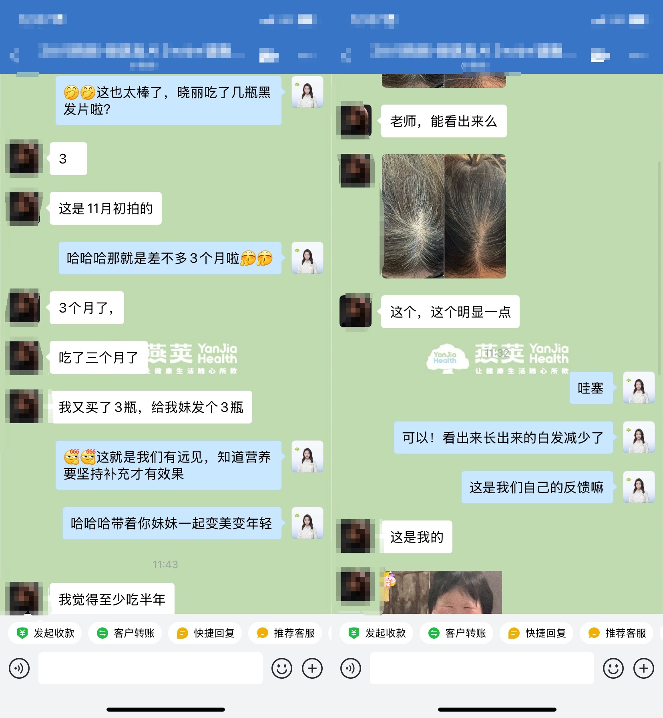Tap message 我又买了3瓶，给我妹发个3瓶
The height and width of the screenshot is (718, 663).
point(151,407)
